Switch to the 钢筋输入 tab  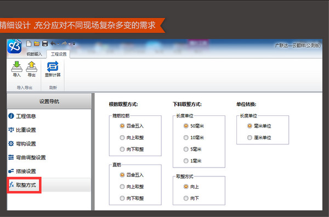(x=34, y=54)
